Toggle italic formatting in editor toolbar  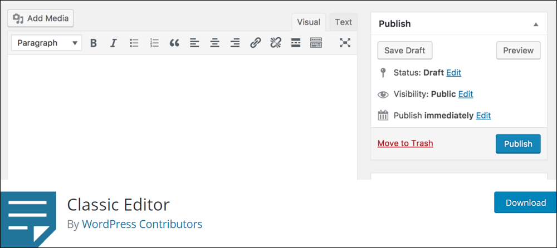tap(113, 43)
